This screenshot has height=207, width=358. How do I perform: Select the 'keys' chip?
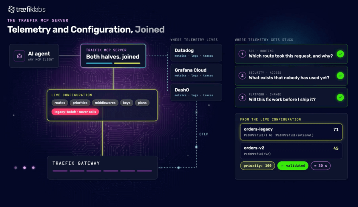pos(126,103)
